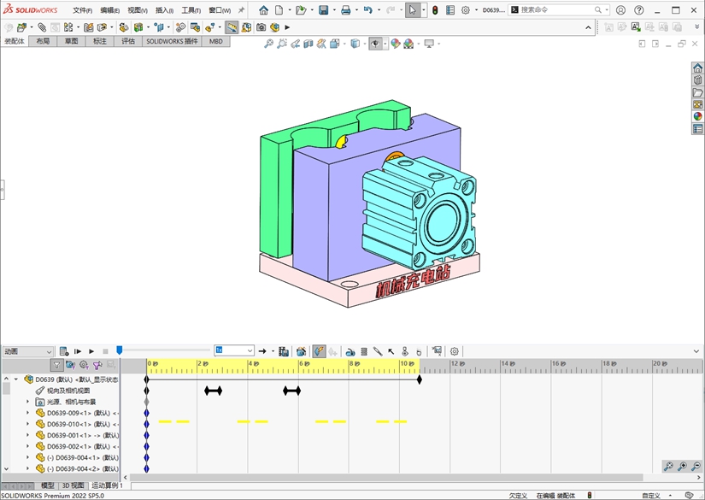
Task: Open the Appearances task pane icon
Action: pos(698,116)
